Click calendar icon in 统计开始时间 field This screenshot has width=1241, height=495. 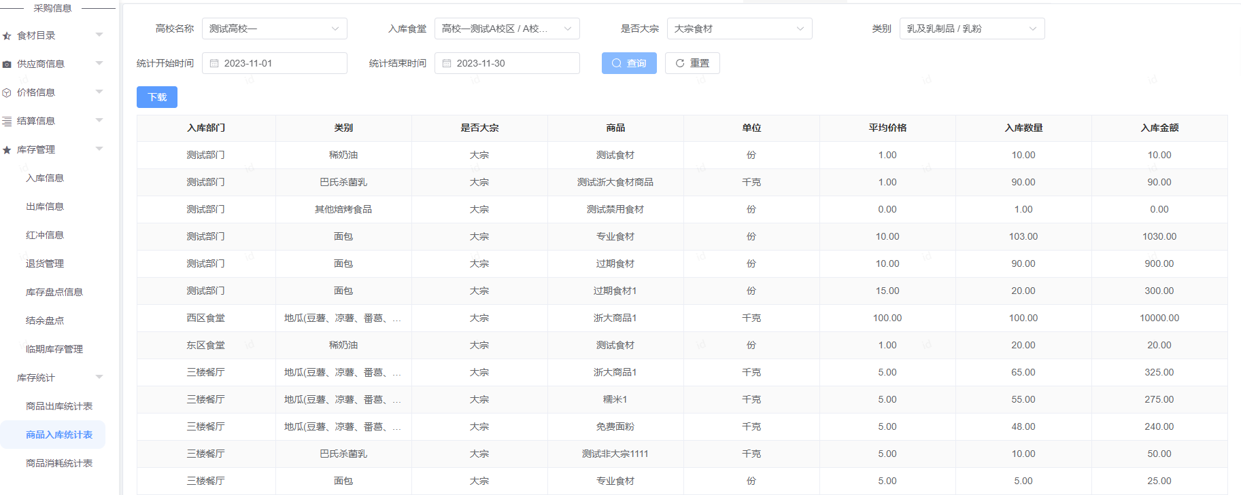(x=214, y=63)
